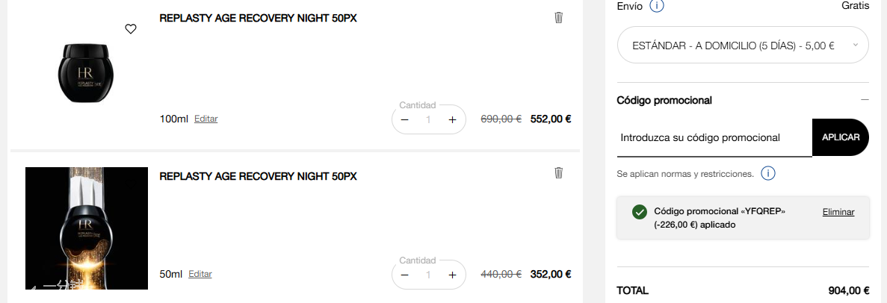Edit the 50ml size selection
The height and width of the screenshot is (303, 887).
[200, 274]
